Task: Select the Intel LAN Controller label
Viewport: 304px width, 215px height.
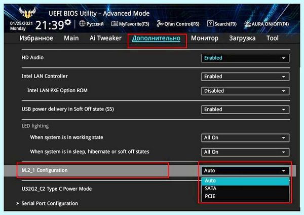Action: (x=45, y=76)
